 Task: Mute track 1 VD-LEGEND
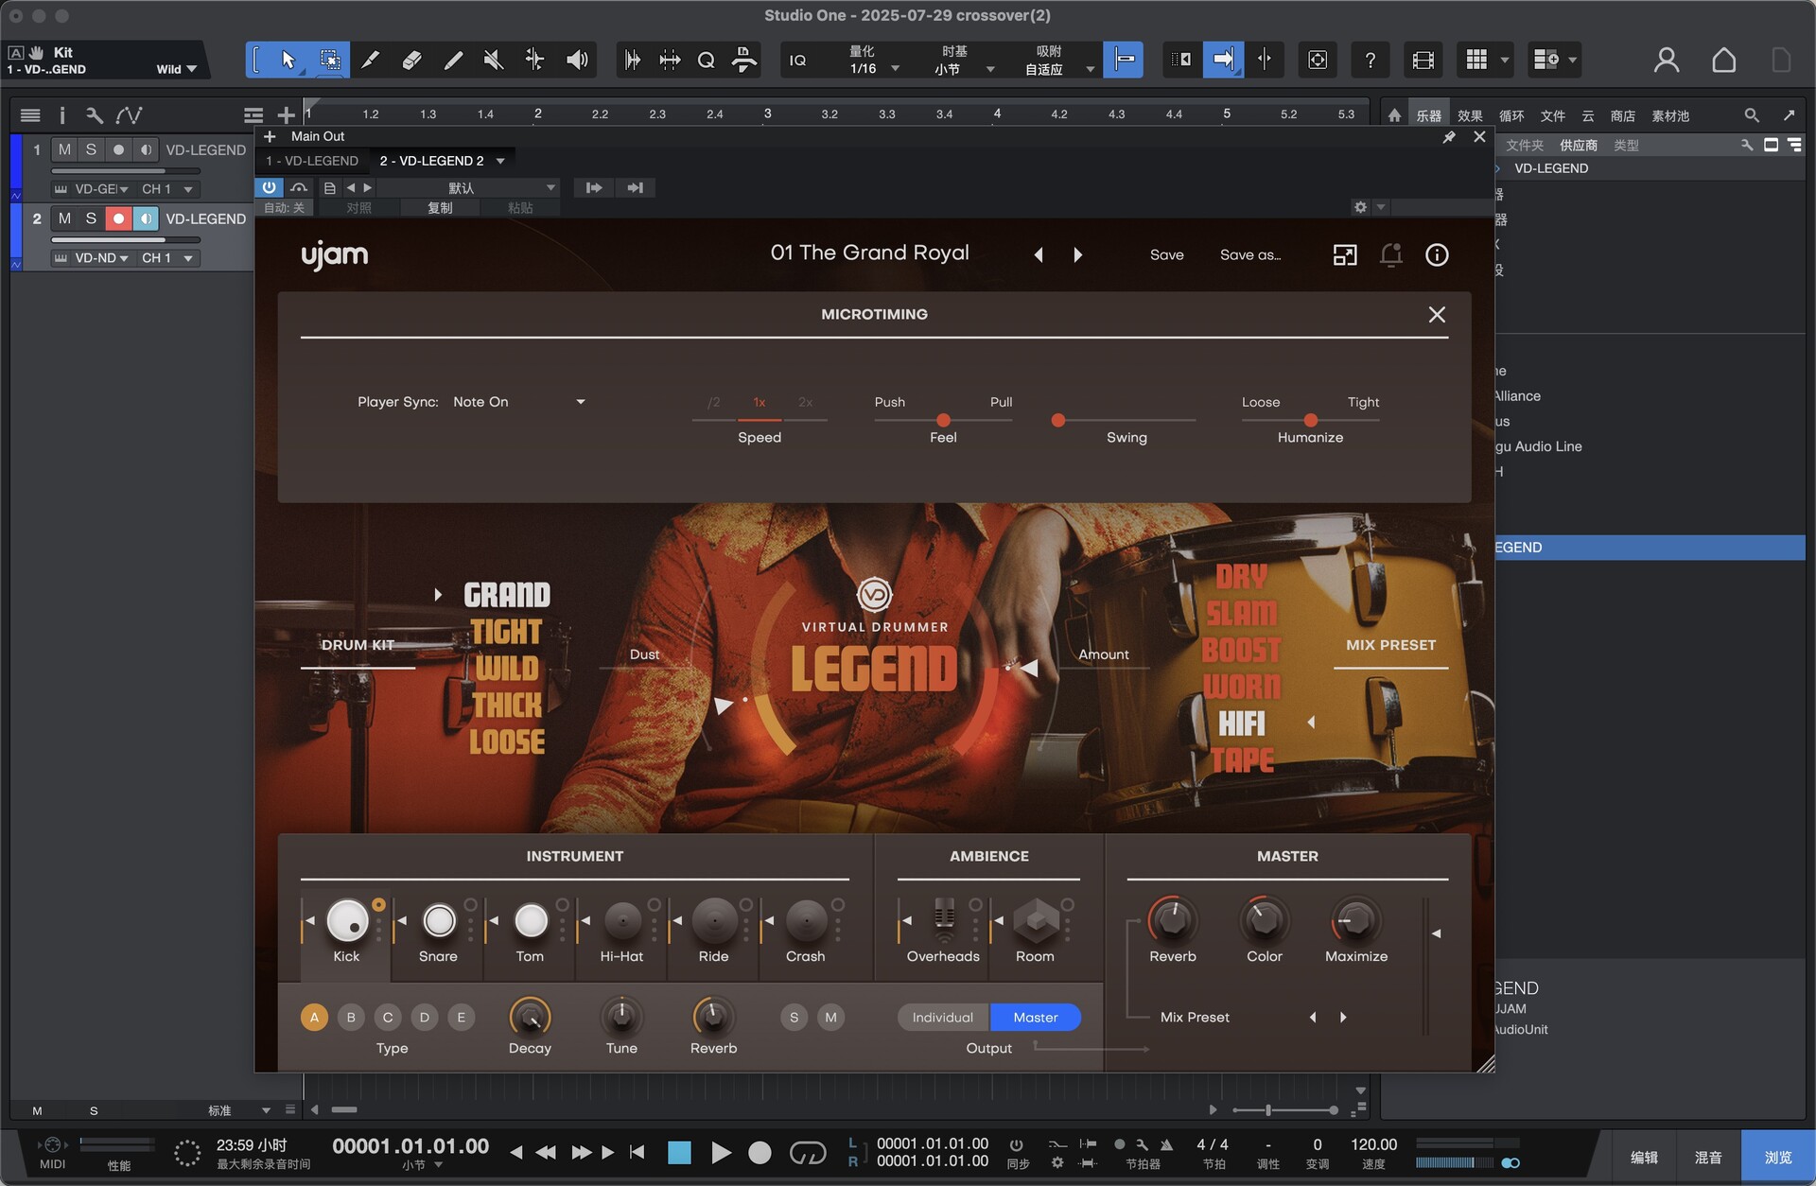tap(64, 149)
